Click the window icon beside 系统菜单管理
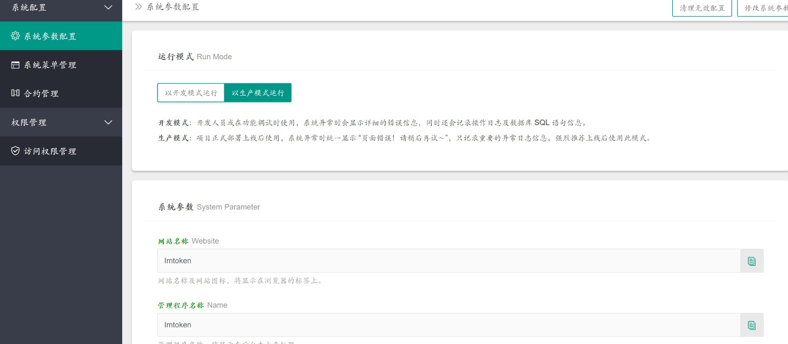This screenshot has height=344, width=788. 15,65
